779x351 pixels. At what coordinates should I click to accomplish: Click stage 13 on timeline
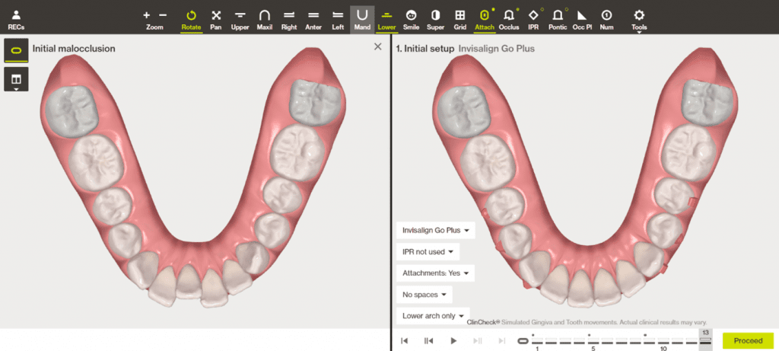pyautogui.click(x=705, y=340)
